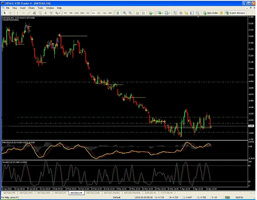Select the Fibonacci retracement tool
The image size is (257, 200).
coord(40,13)
